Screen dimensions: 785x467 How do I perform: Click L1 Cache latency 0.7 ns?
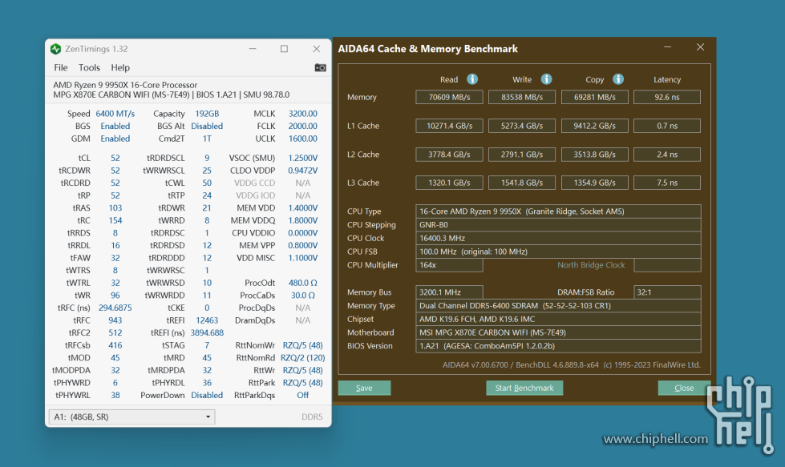(x=667, y=126)
